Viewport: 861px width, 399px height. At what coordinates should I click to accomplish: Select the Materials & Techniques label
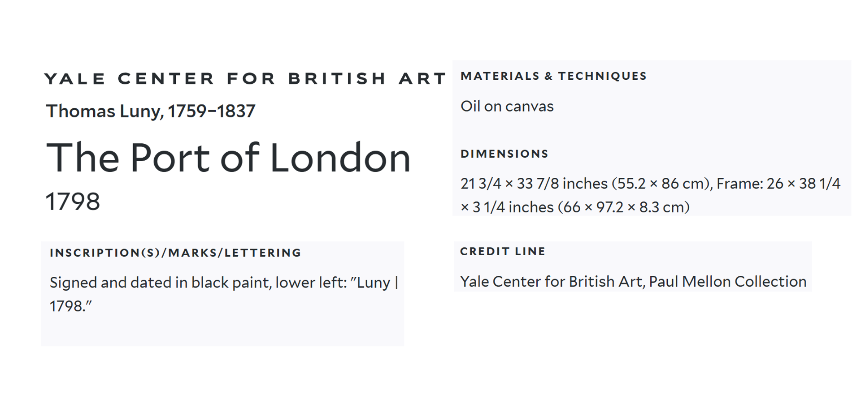tap(553, 76)
